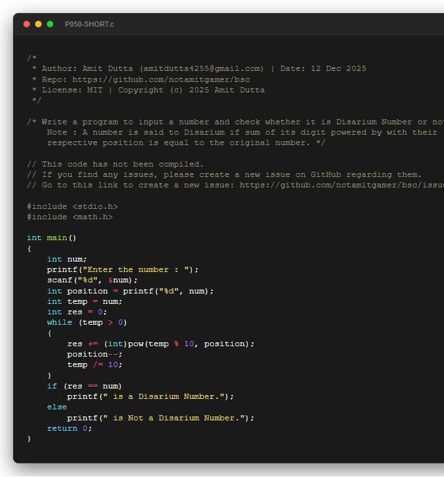Click the yellow minimize window dot

38,24
